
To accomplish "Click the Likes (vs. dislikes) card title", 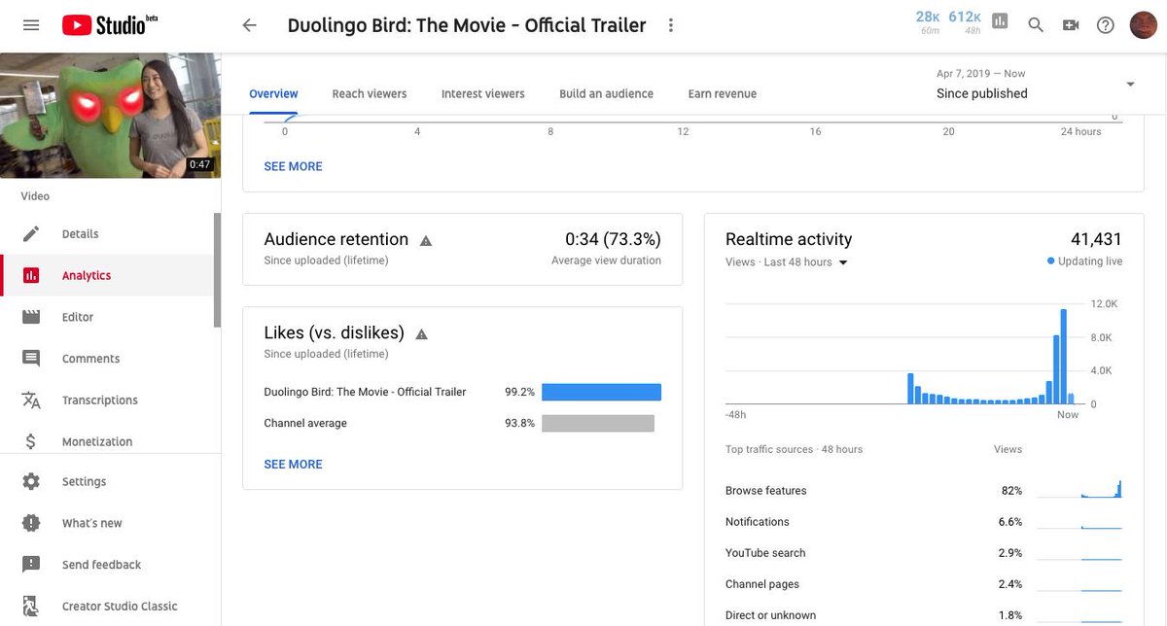I will point(334,332).
